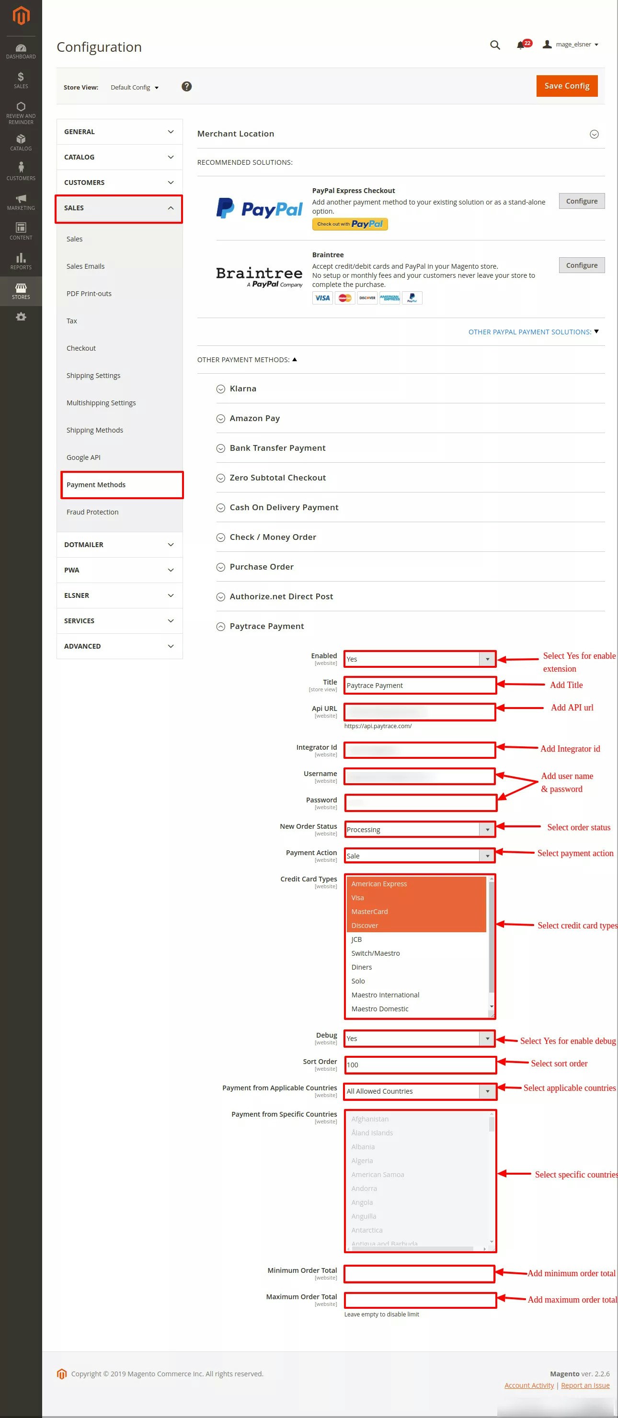618x1418 pixels.
Task: Open the New Order Status dropdown
Action: 420,829
